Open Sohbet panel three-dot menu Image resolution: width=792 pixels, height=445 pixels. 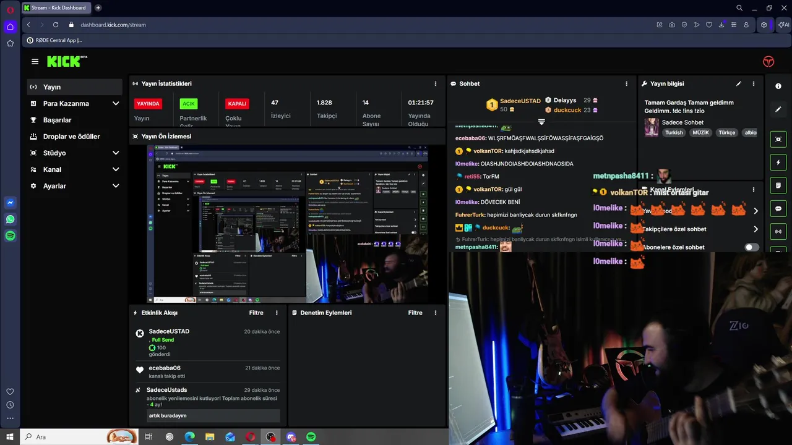click(626, 83)
